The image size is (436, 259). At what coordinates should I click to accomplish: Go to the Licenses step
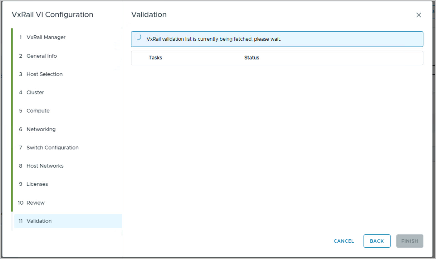pos(37,184)
